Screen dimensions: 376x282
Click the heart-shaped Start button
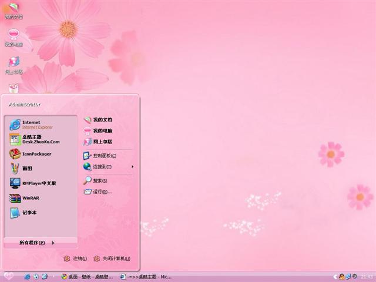point(8,276)
